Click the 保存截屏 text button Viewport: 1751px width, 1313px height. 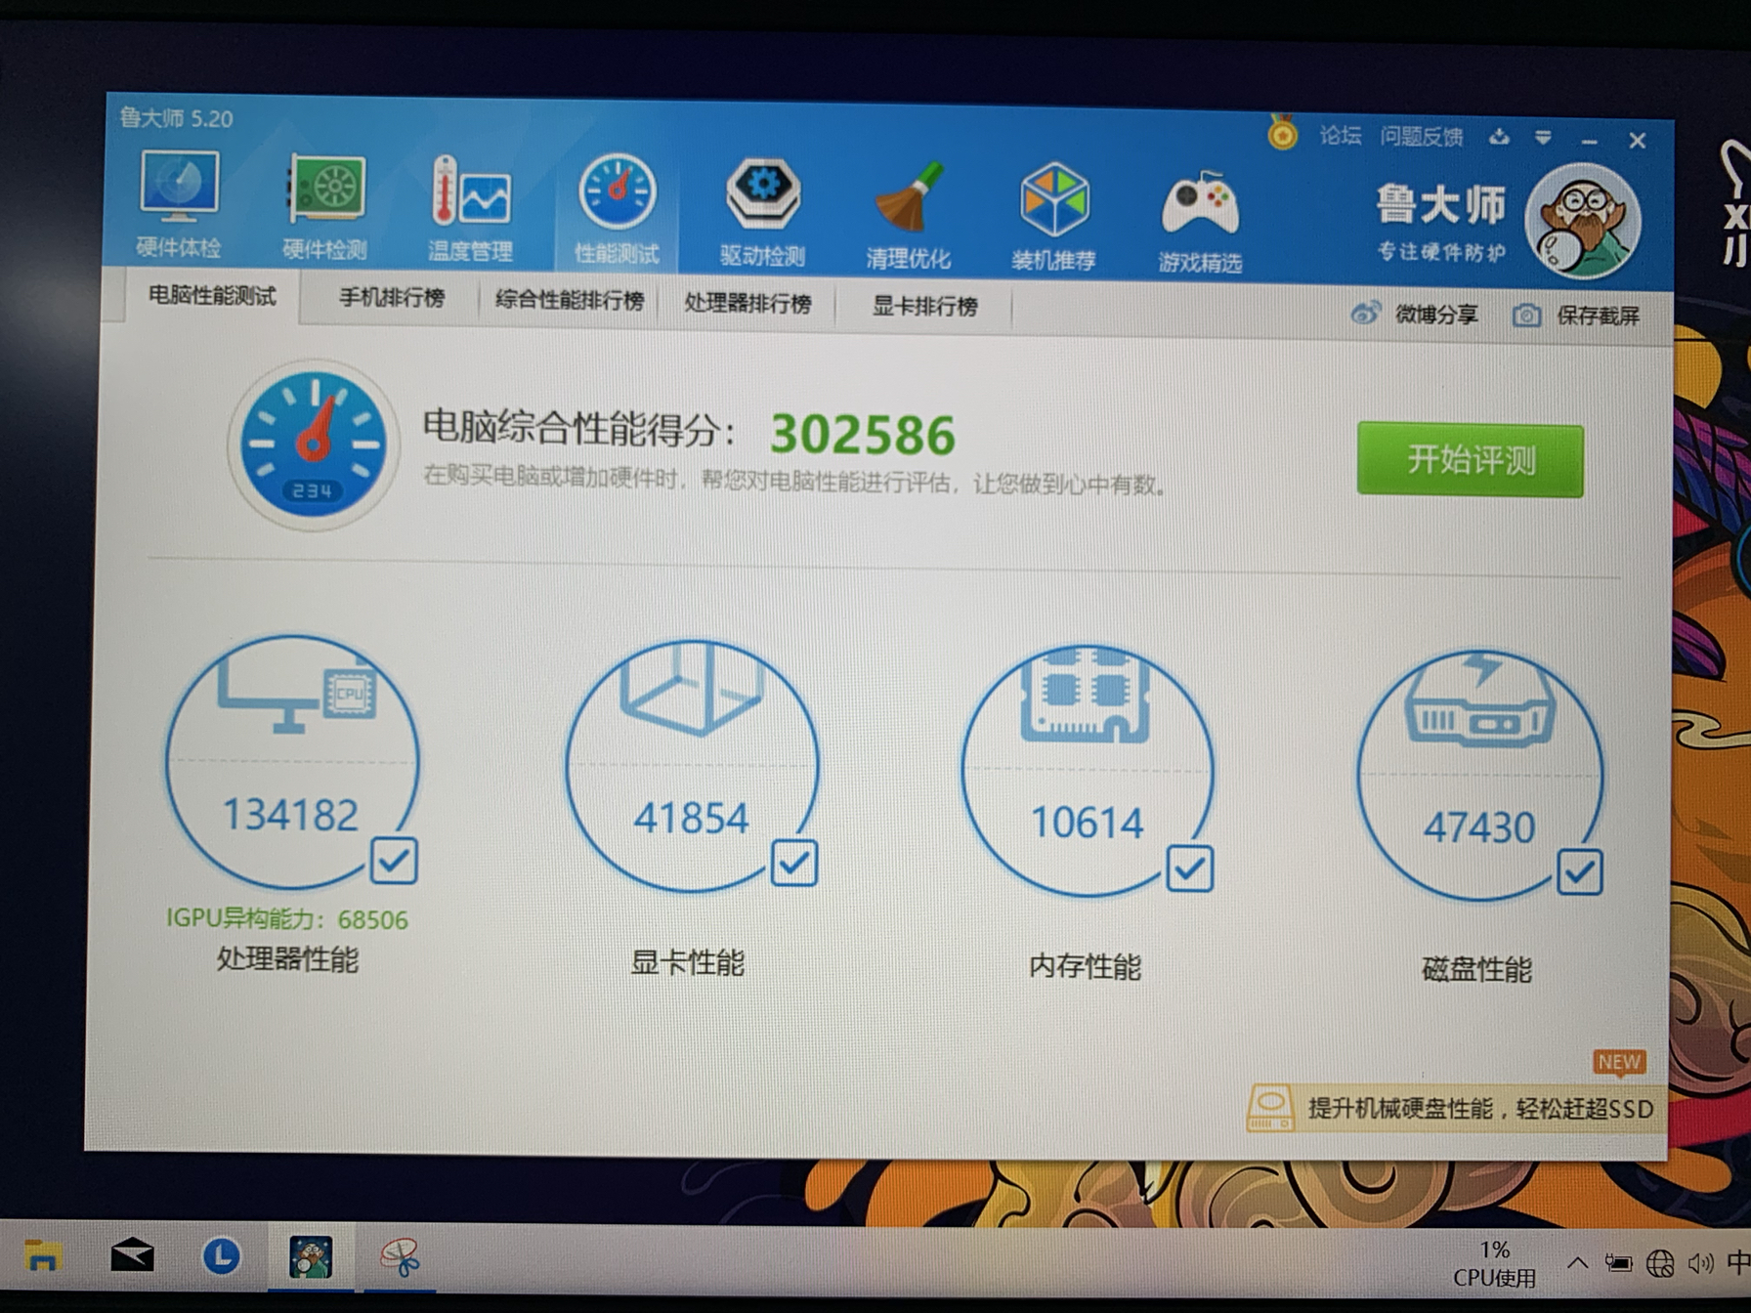[x=1598, y=316]
